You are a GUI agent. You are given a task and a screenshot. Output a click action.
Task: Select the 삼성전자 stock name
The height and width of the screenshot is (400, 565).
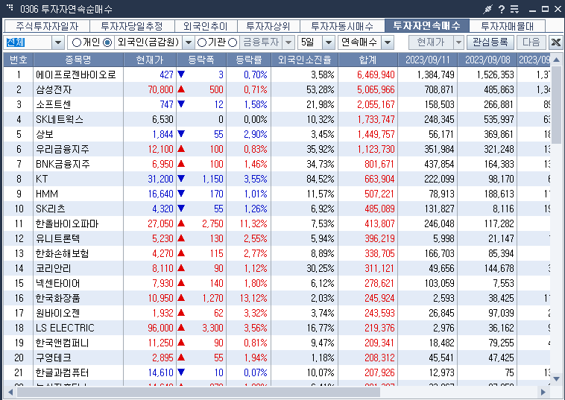54,89
